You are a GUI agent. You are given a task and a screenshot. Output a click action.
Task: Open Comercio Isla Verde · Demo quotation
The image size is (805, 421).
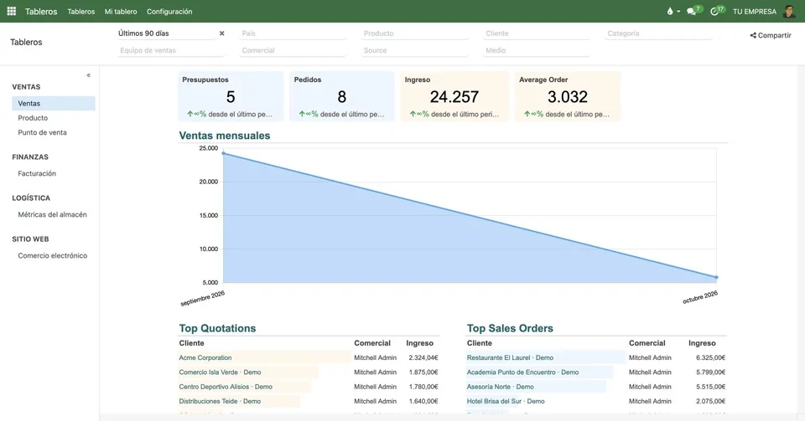point(220,372)
